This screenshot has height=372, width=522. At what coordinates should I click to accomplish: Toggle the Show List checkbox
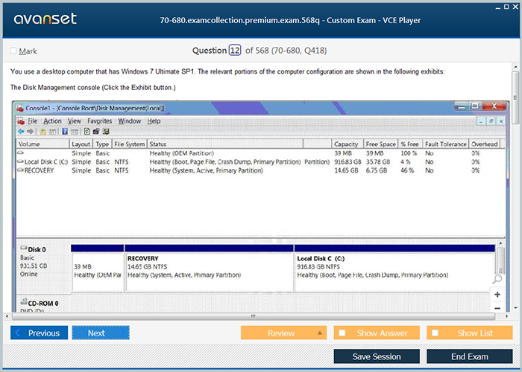[x=435, y=333]
